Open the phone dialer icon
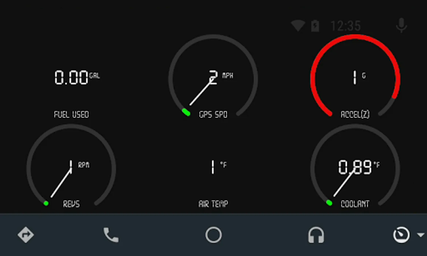427x256 pixels. point(111,235)
